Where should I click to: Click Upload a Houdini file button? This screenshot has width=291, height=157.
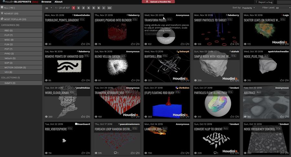158,2
